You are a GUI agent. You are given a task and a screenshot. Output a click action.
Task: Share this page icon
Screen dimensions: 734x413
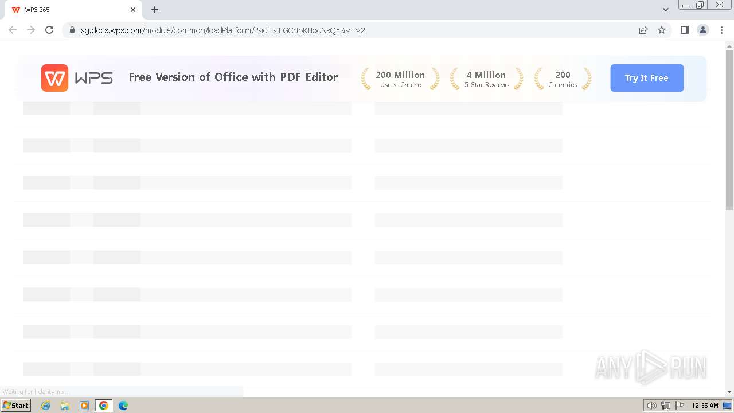(x=643, y=30)
